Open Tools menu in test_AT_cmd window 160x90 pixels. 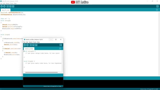point(11,3)
